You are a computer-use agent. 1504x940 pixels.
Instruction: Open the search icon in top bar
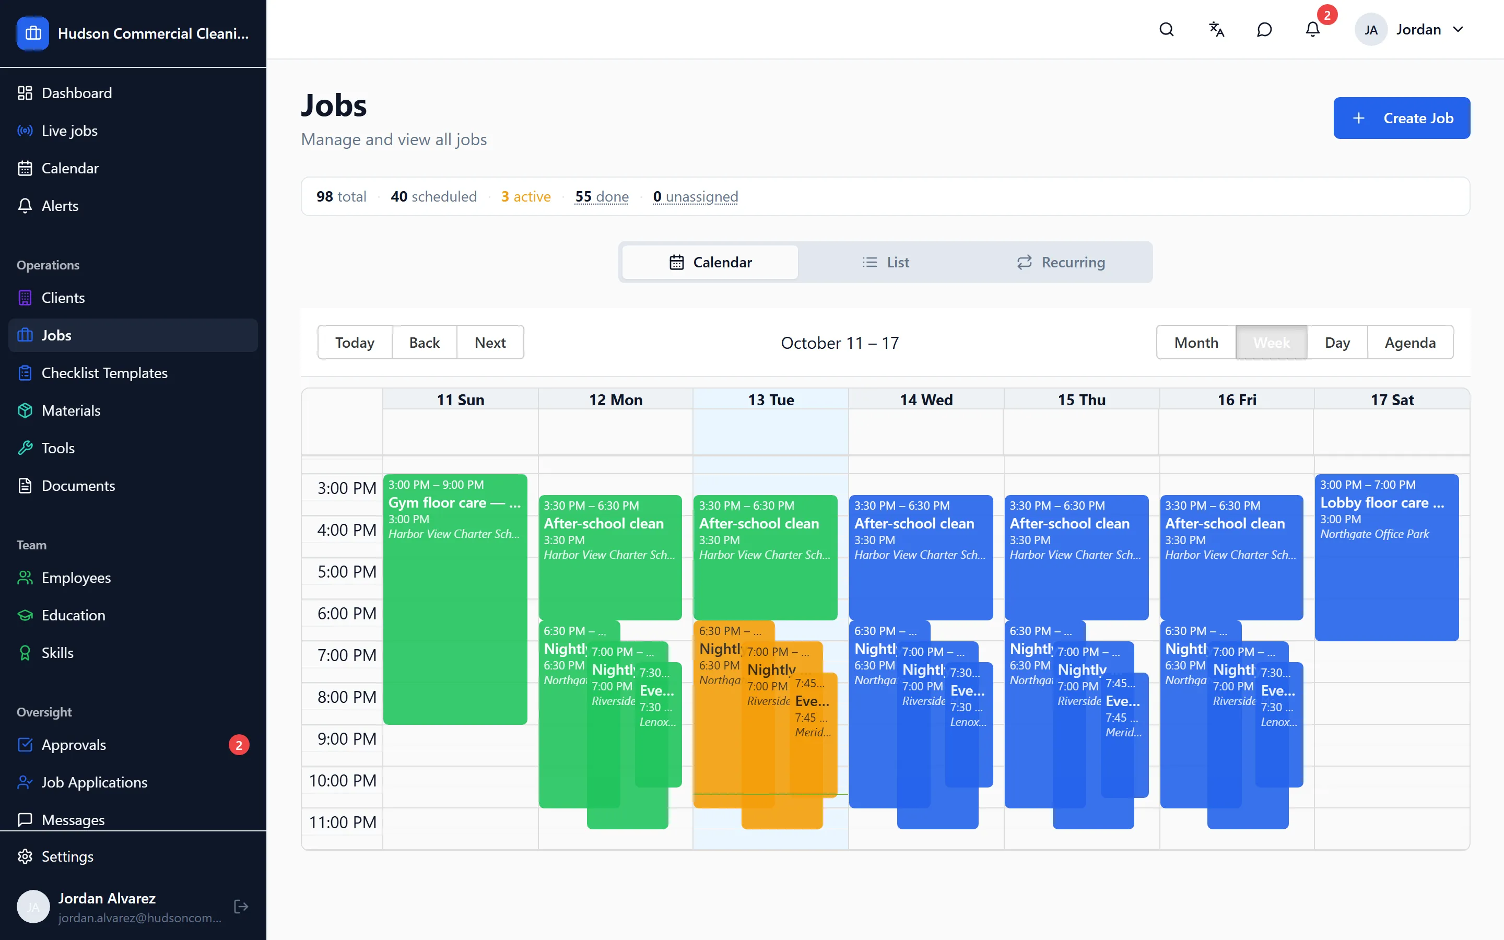pyautogui.click(x=1167, y=29)
